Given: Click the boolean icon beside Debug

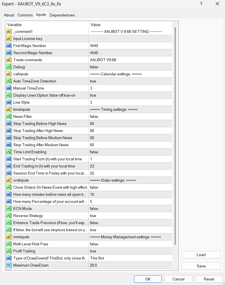Looking at the screenshot, I should coord(9,67).
